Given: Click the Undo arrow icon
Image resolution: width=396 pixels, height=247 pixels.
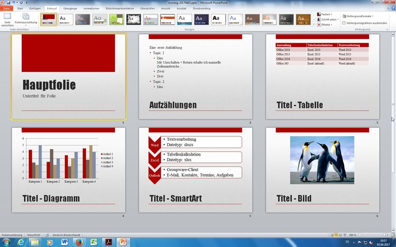Looking at the screenshot, I should point(14,2).
